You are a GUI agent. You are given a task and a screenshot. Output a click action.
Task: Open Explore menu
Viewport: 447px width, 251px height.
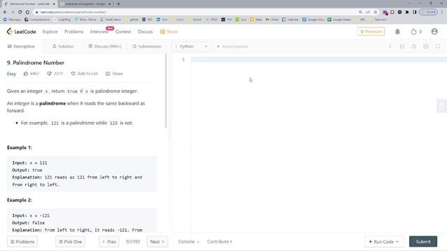pyautogui.click(x=50, y=31)
